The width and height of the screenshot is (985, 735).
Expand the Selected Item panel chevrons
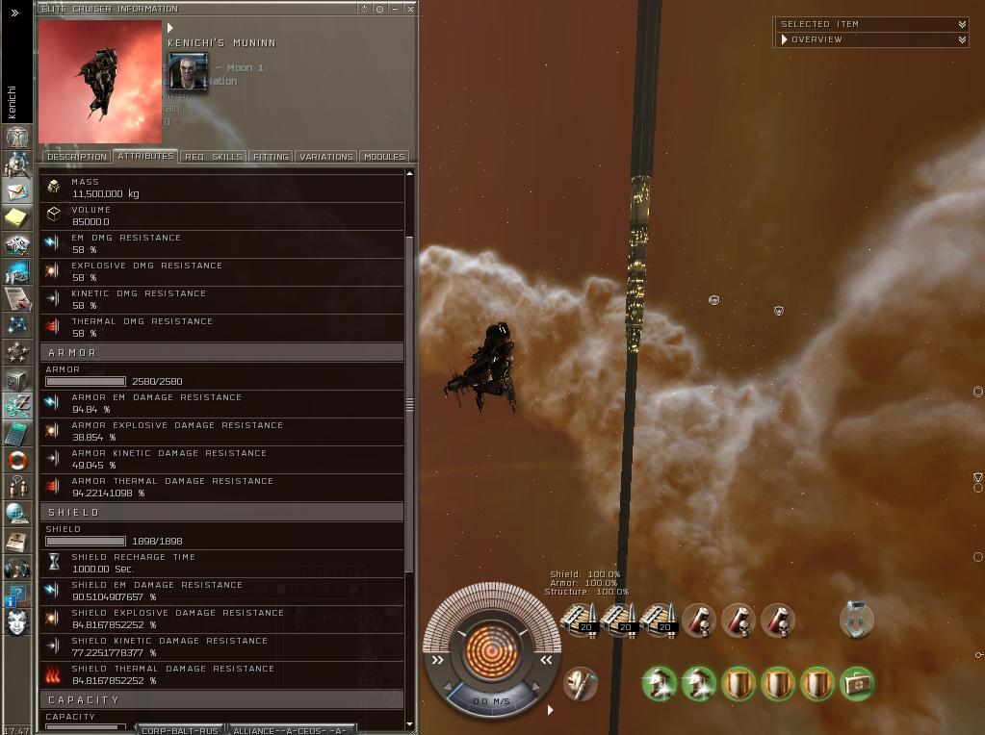(x=962, y=24)
